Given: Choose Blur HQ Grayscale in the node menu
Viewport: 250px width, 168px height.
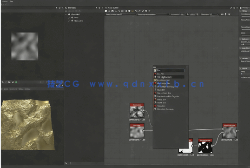Looking at the screenshot, I should coord(169,77).
